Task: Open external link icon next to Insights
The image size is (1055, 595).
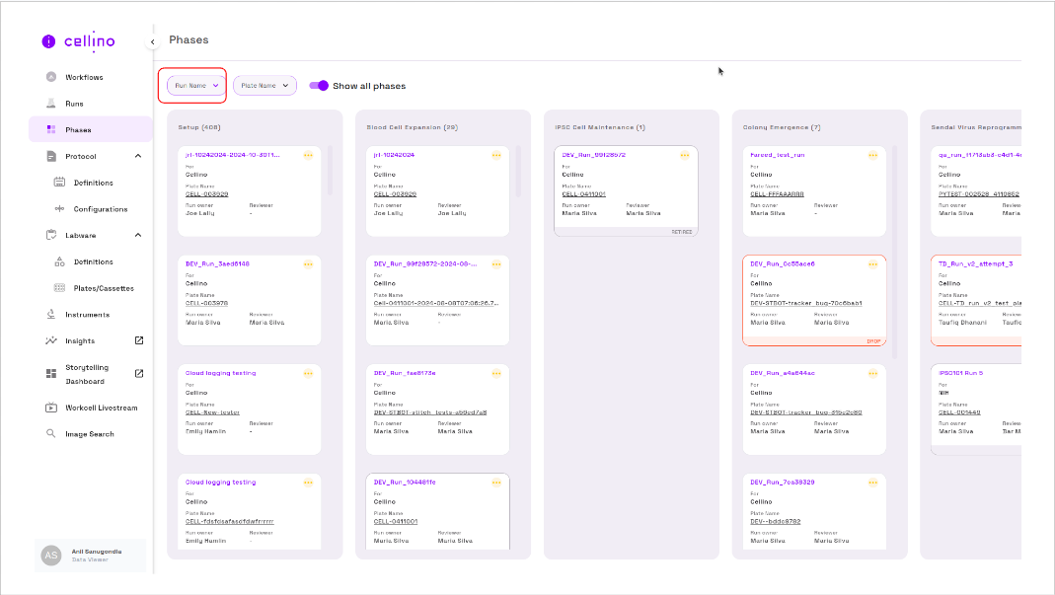Action: click(x=139, y=341)
